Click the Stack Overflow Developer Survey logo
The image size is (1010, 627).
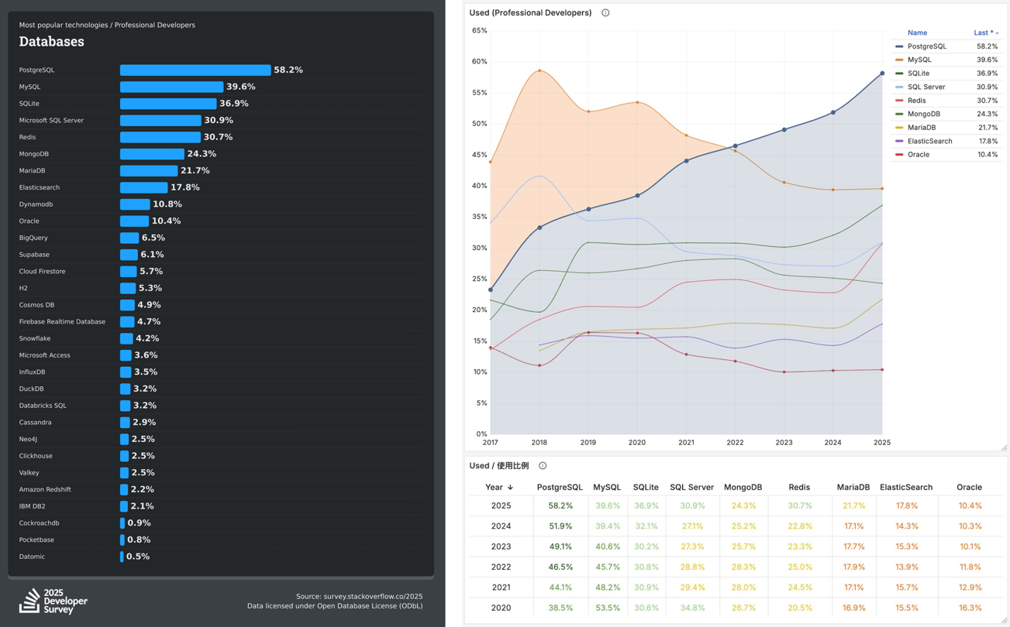(x=53, y=601)
